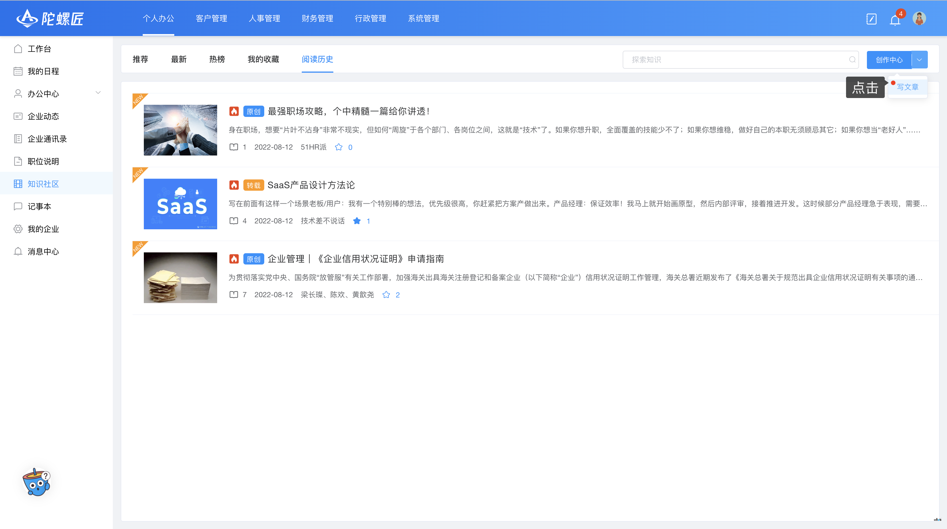Select 写文章 from the dropdown
The image size is (947, 529).
point(907,87)
